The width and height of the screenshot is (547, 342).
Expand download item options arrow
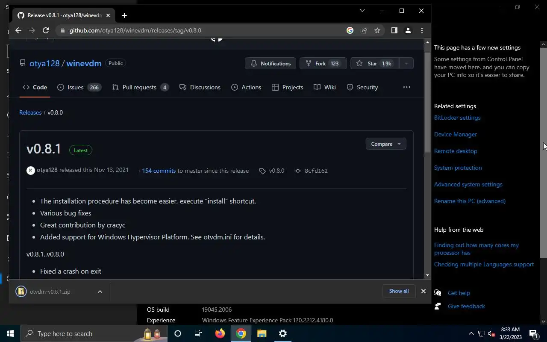[100, 292]
